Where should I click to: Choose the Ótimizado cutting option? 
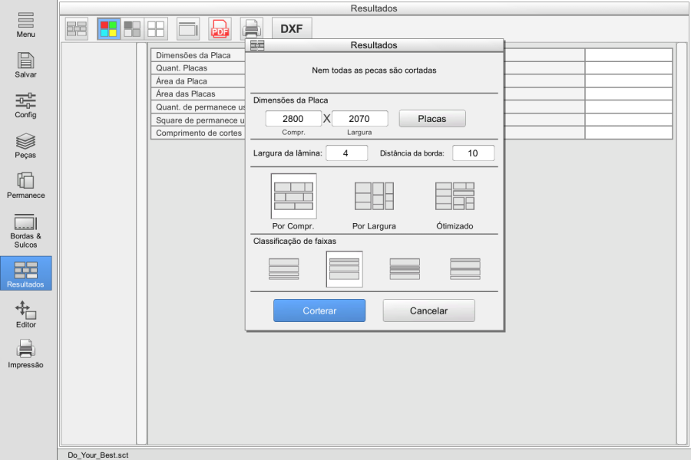[x=455, y=202]
